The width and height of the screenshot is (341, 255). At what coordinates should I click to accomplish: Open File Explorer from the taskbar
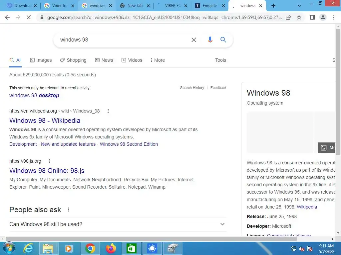click(48, 248)
